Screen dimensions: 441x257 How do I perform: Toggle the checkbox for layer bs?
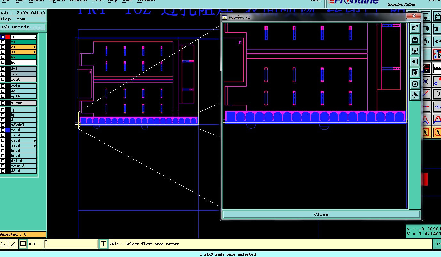coord(3,57)
